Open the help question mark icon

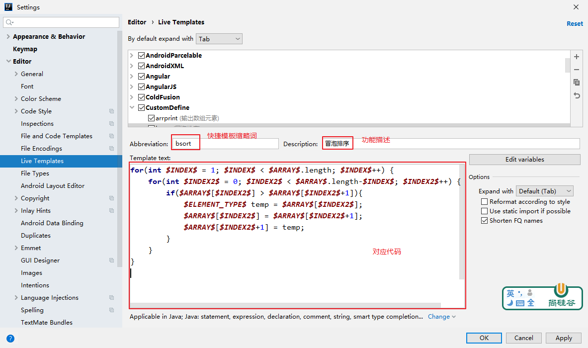(x=10, y=338)
